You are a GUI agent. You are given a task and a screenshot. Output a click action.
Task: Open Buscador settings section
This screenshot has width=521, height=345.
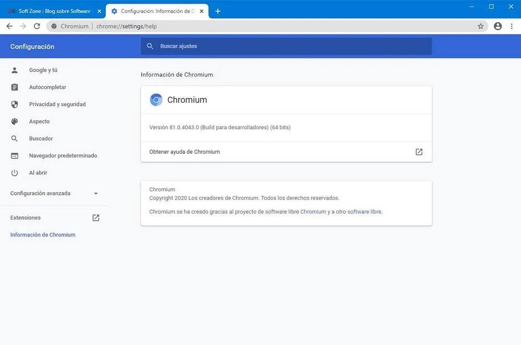click(41, 139)
